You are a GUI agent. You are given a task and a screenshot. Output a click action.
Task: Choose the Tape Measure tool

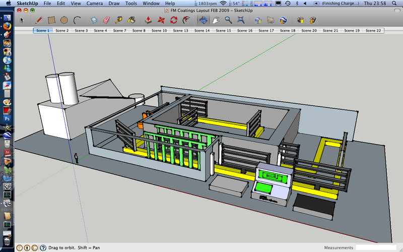(119, 20)
